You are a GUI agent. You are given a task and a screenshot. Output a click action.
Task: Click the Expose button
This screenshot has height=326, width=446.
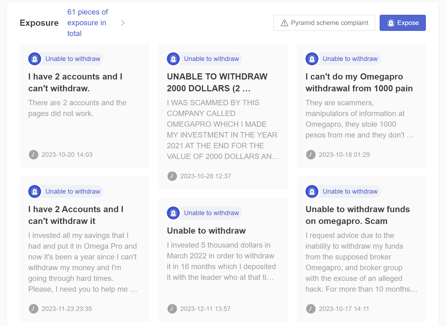click(402, 23)
